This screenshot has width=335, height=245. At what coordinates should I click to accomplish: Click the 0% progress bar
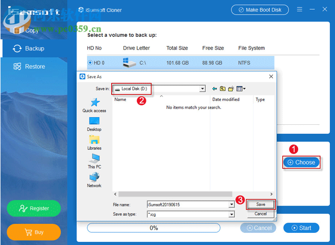click(154, 228)
